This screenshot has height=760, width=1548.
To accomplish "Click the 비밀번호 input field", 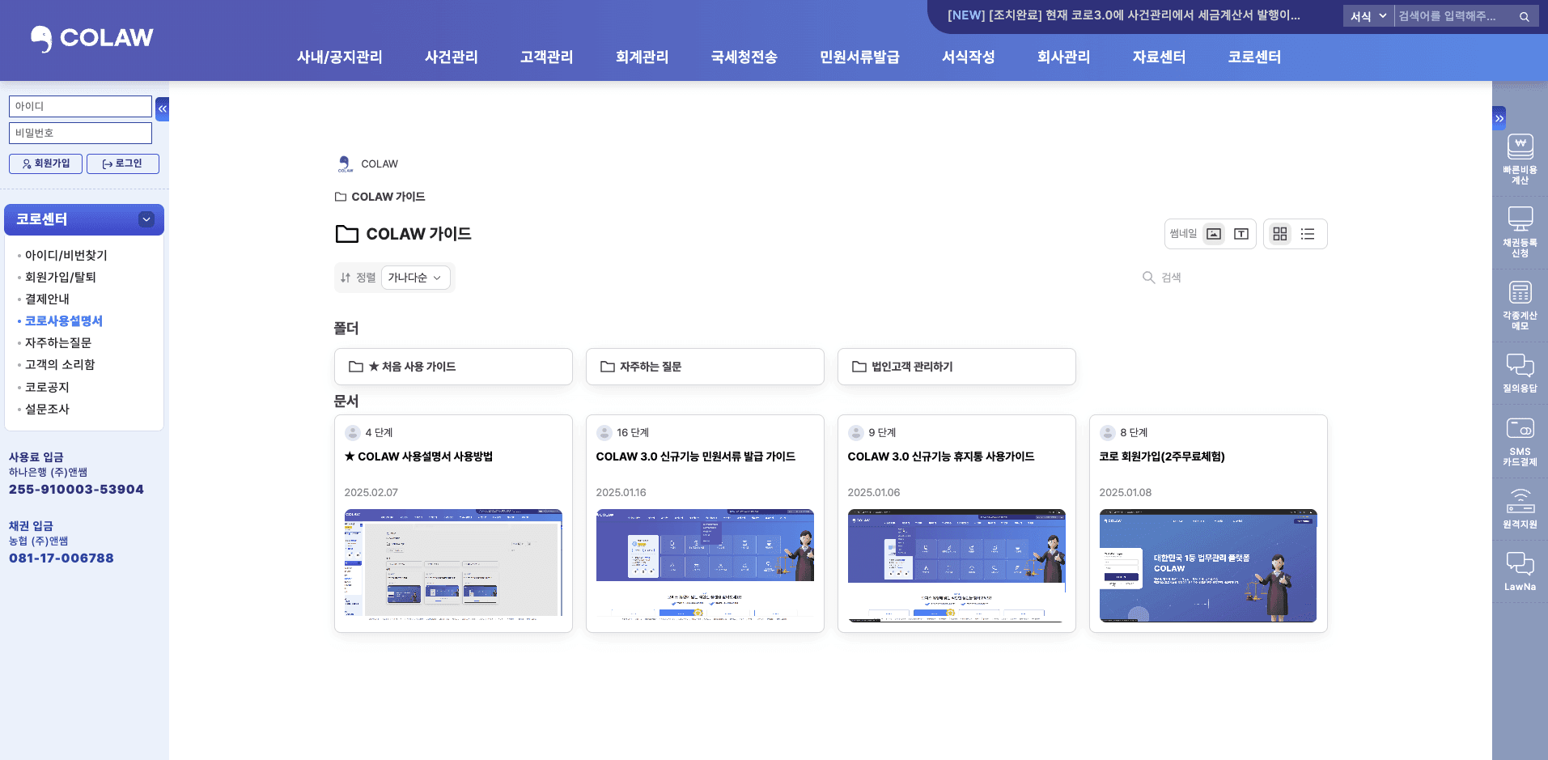I will coord(80,133).
